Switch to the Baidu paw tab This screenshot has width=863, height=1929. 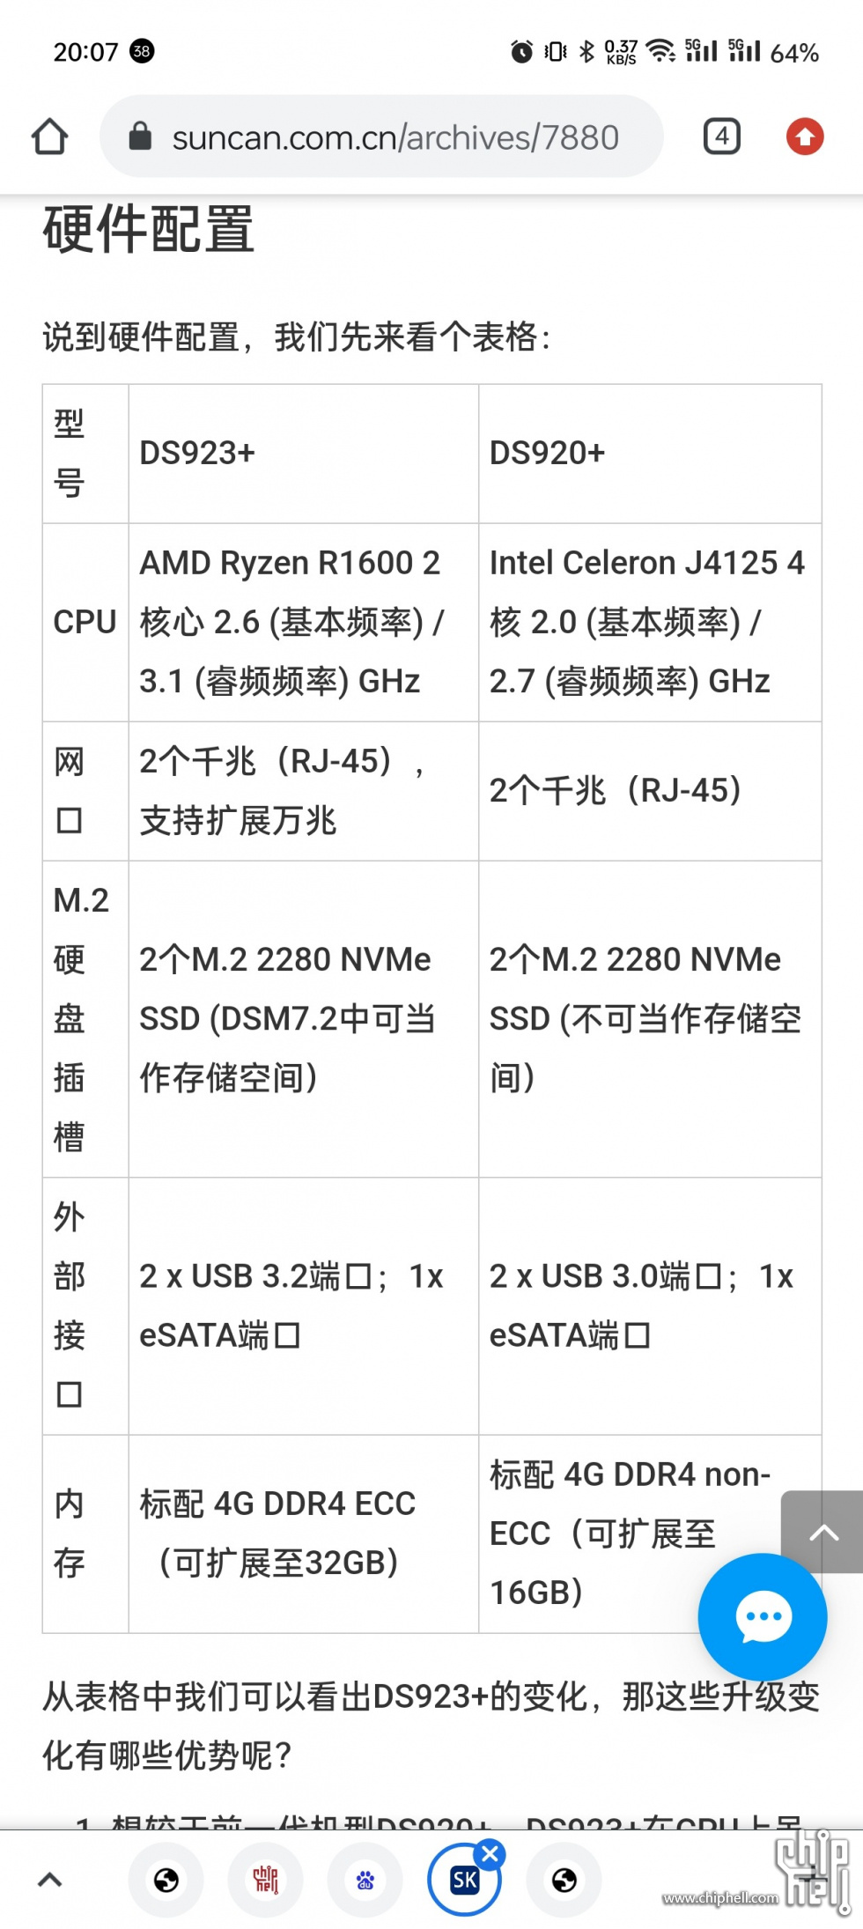pyautogui.click(x=365, y=1881)
